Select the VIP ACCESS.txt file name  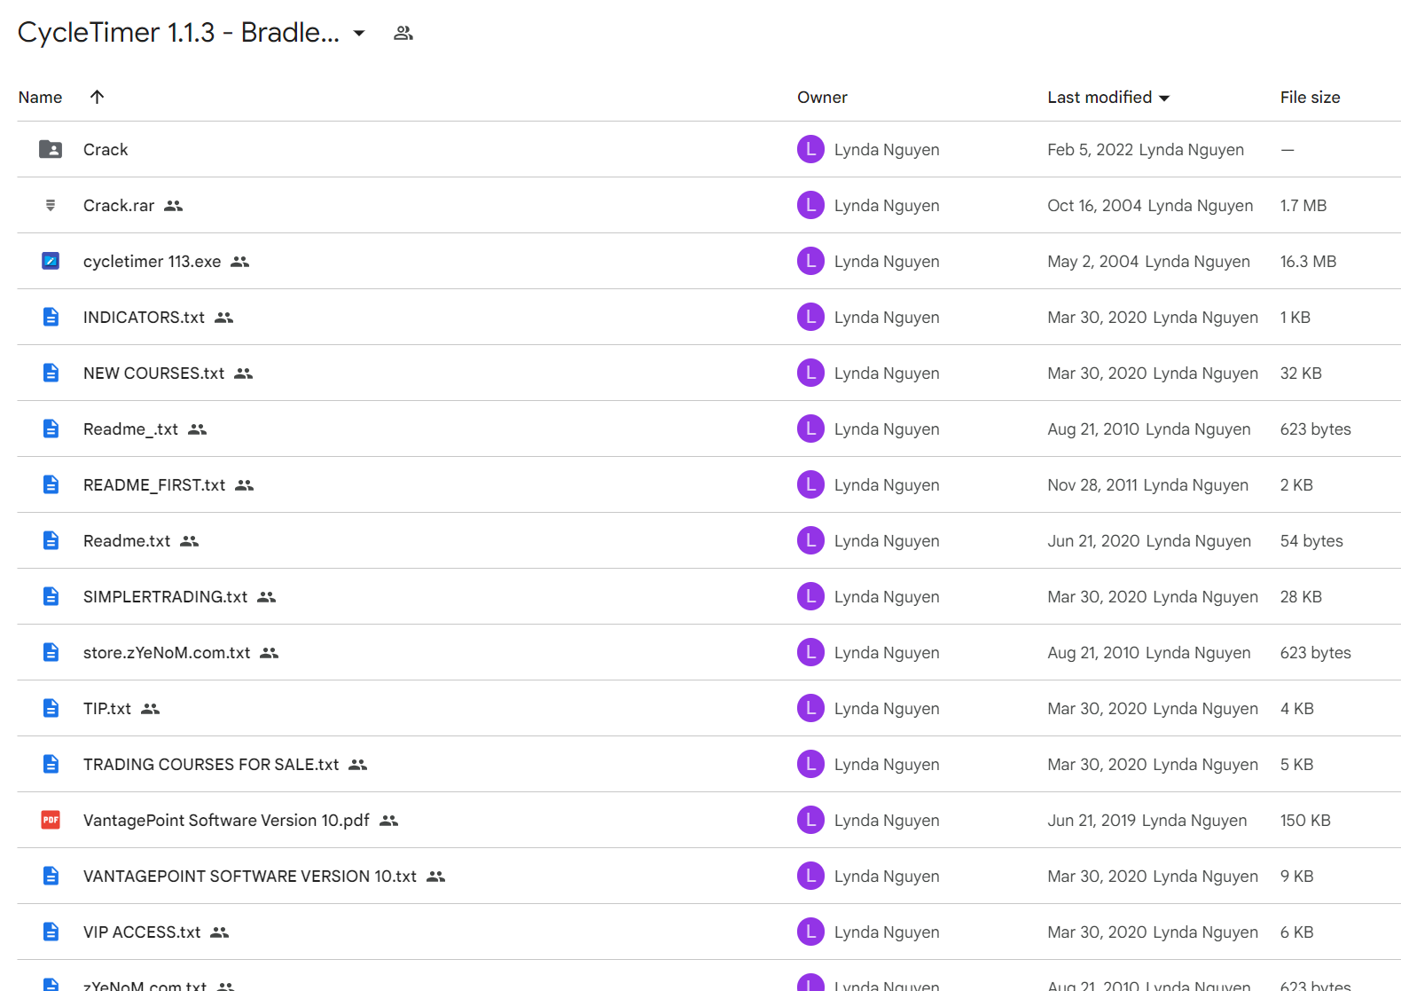click(x=142, y=932)
